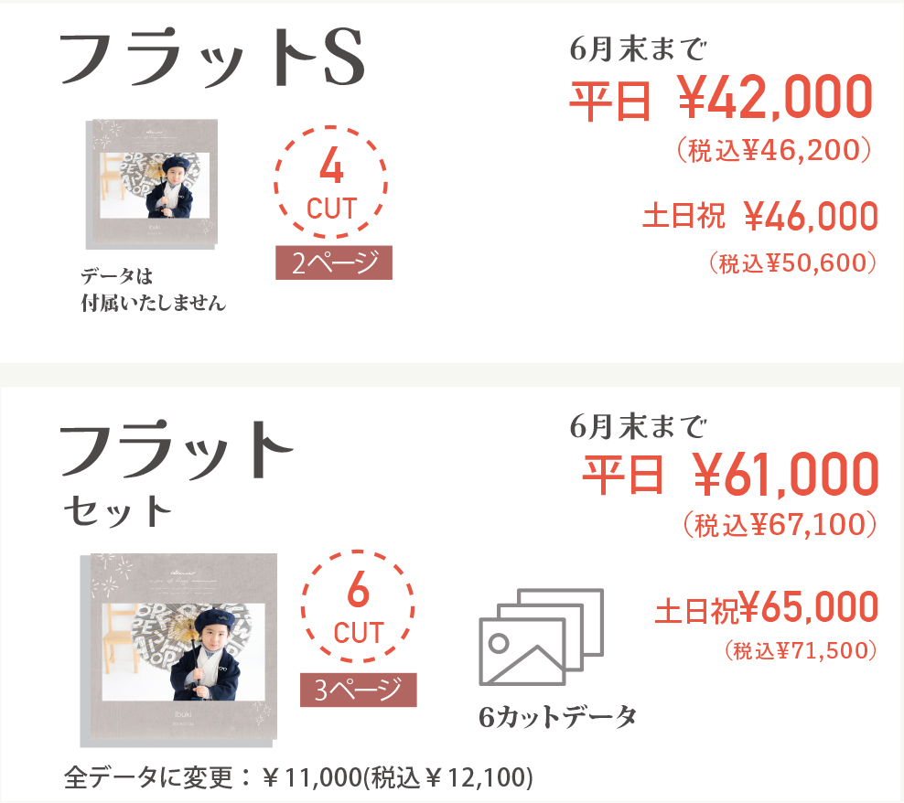This screenshot has height=803, width=904.
Task: Click the (税込¥50,600) tax-included text
Action: pyautogui.click(x=792, y=263)
